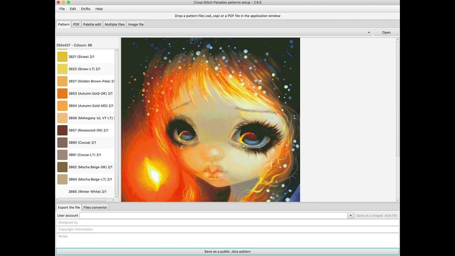Open the File menu

[62, 9]
